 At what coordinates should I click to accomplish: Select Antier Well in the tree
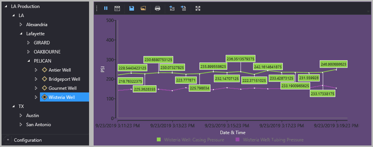point(60,70)
